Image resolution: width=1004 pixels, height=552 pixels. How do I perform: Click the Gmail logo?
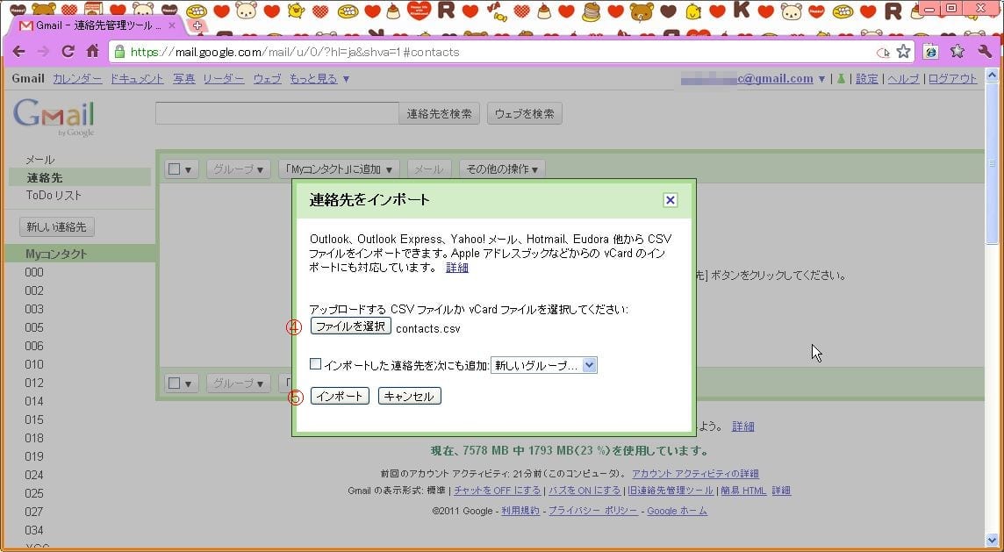point(54,117)
